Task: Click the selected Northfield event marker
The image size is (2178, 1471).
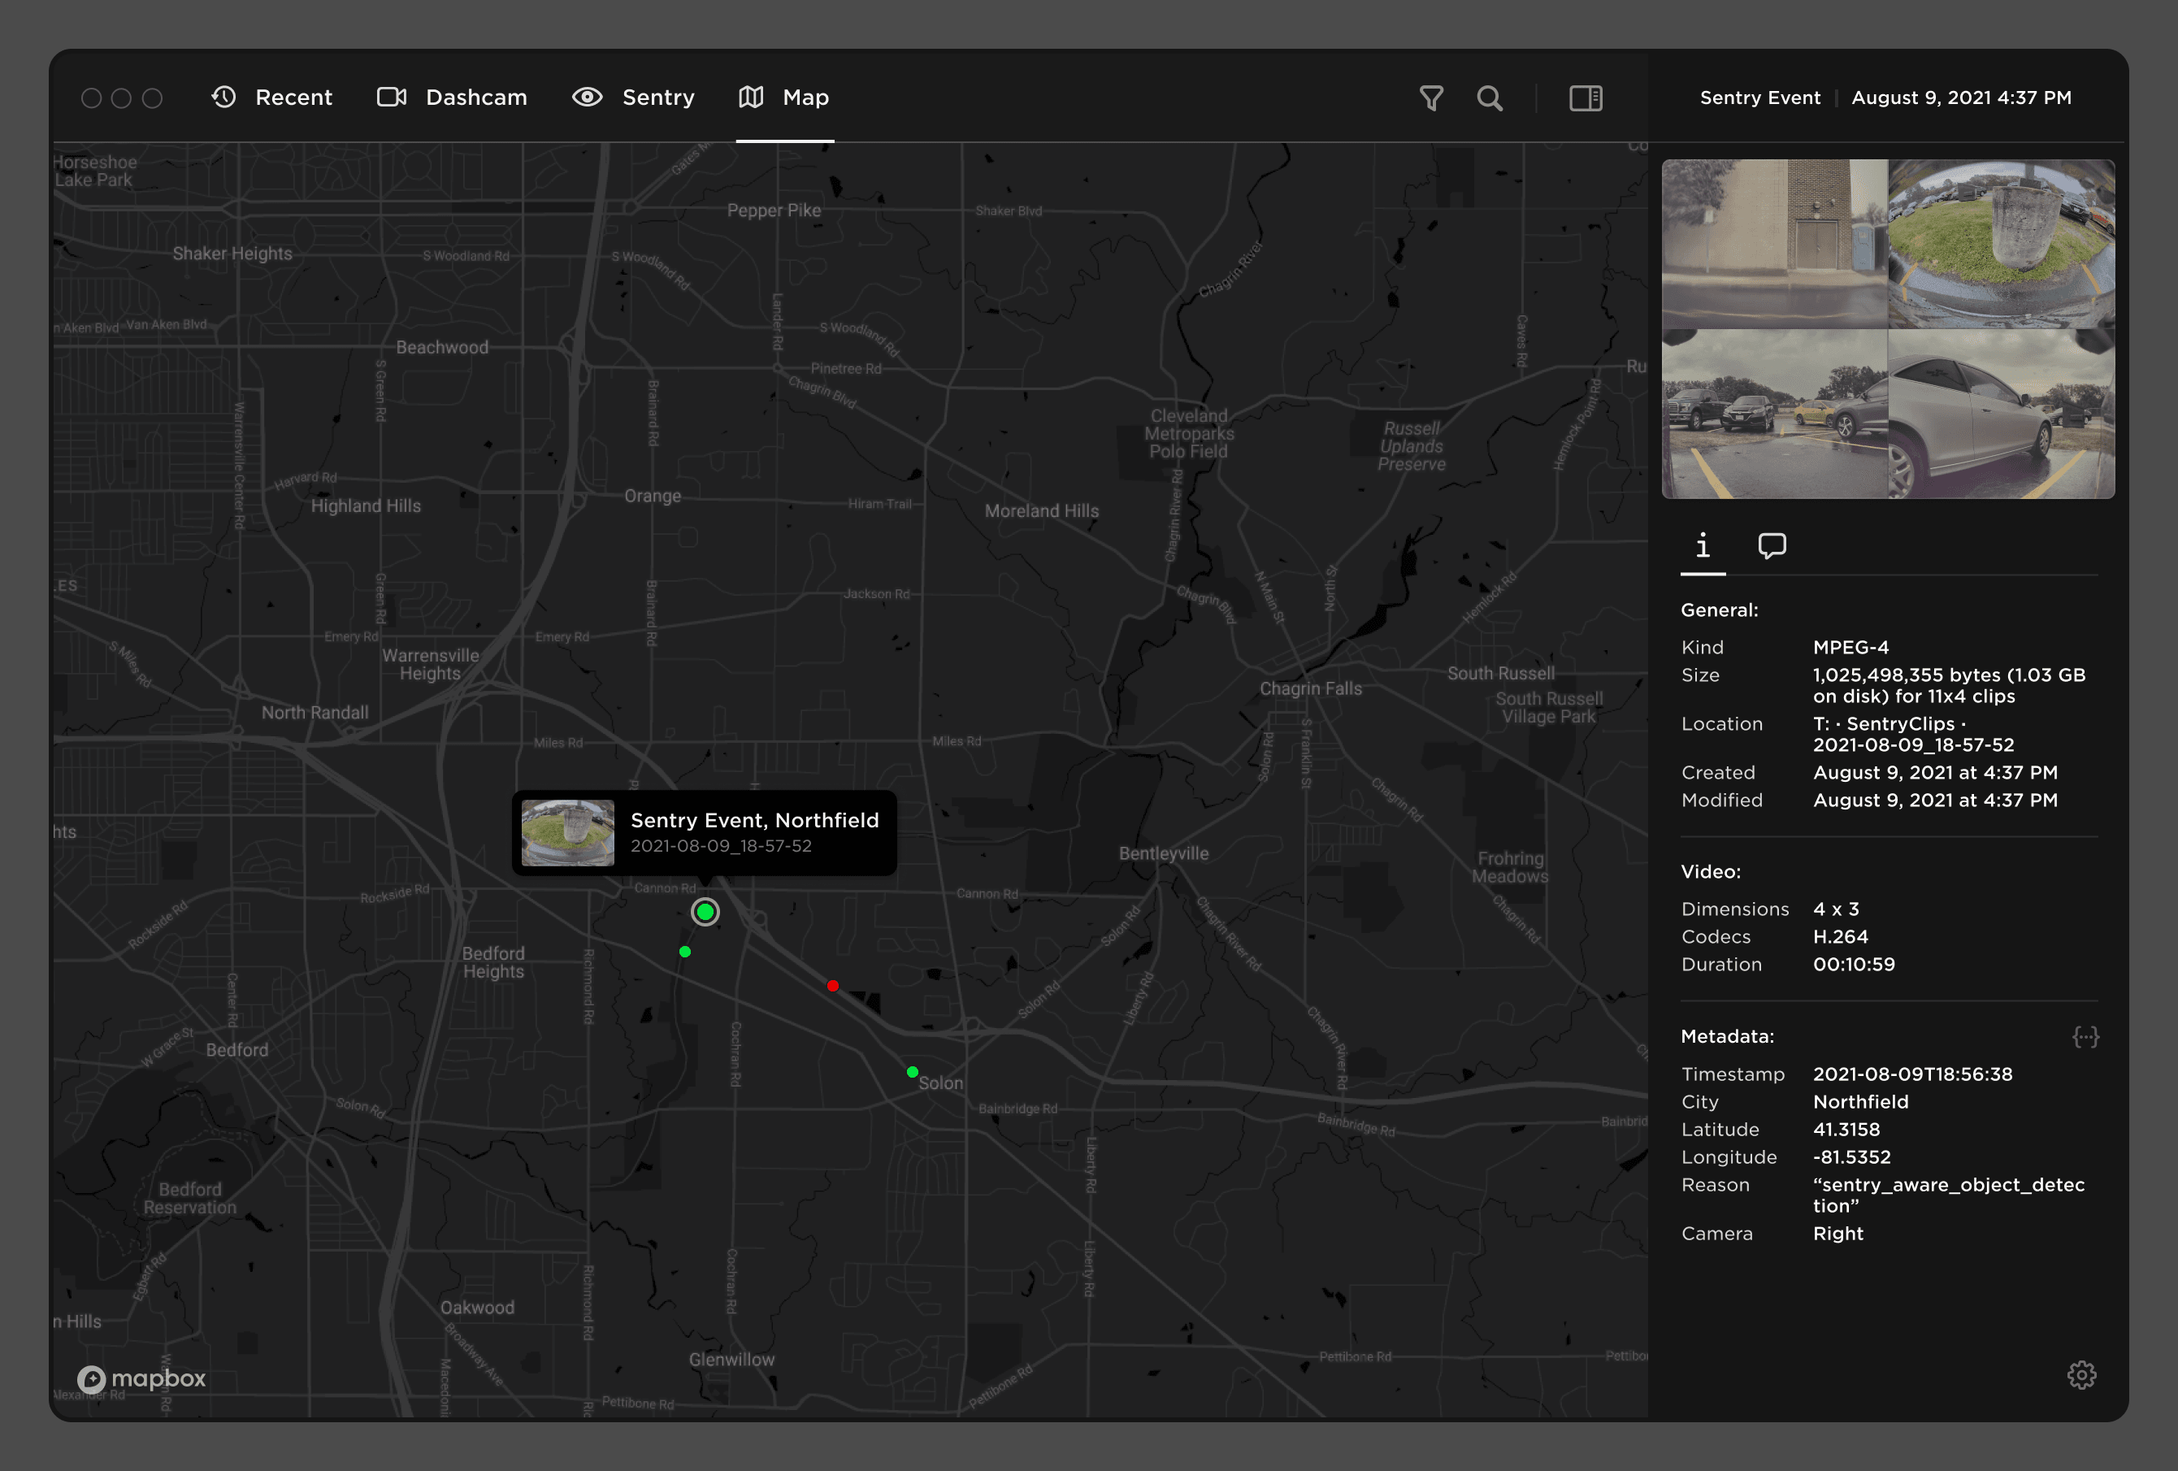Action: (x=705, y=912)
